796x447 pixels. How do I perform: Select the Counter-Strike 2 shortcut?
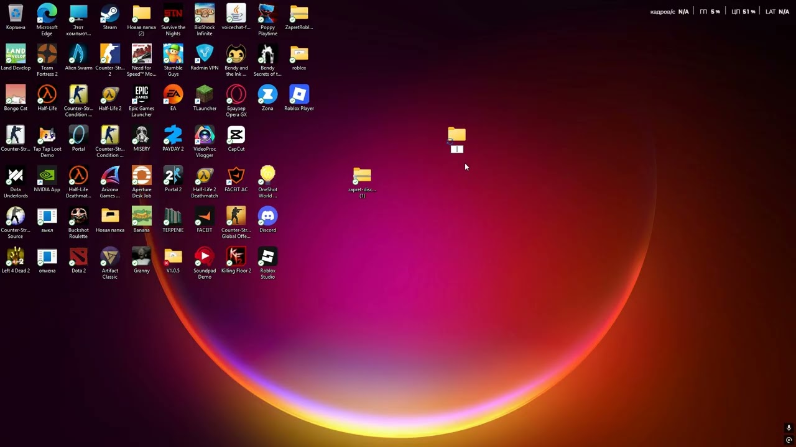110,53
